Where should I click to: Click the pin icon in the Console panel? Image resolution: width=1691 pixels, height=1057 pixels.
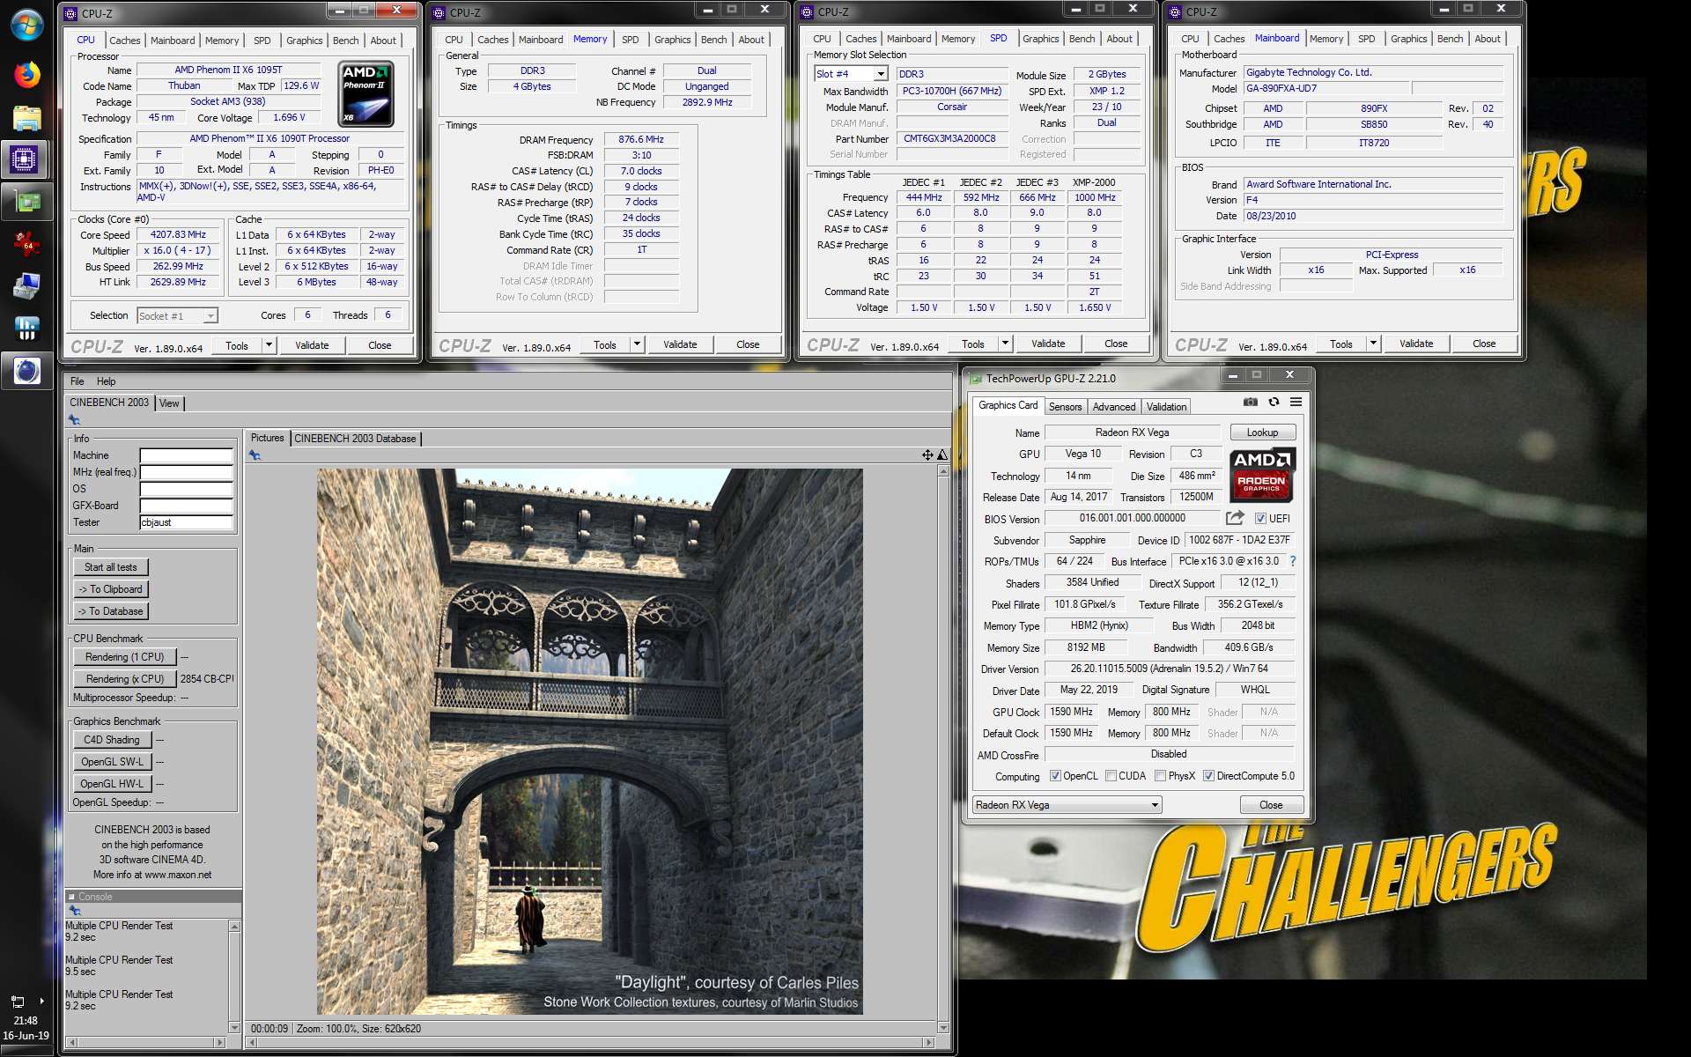75,911
